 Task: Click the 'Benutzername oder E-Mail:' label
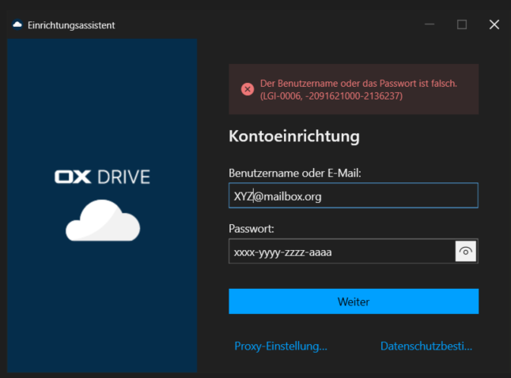coord(294,173)
